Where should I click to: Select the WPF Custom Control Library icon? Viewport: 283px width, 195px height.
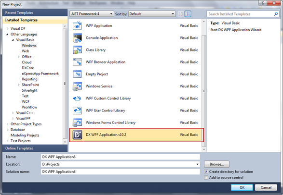pyautogui.click(x=77, y=98)
